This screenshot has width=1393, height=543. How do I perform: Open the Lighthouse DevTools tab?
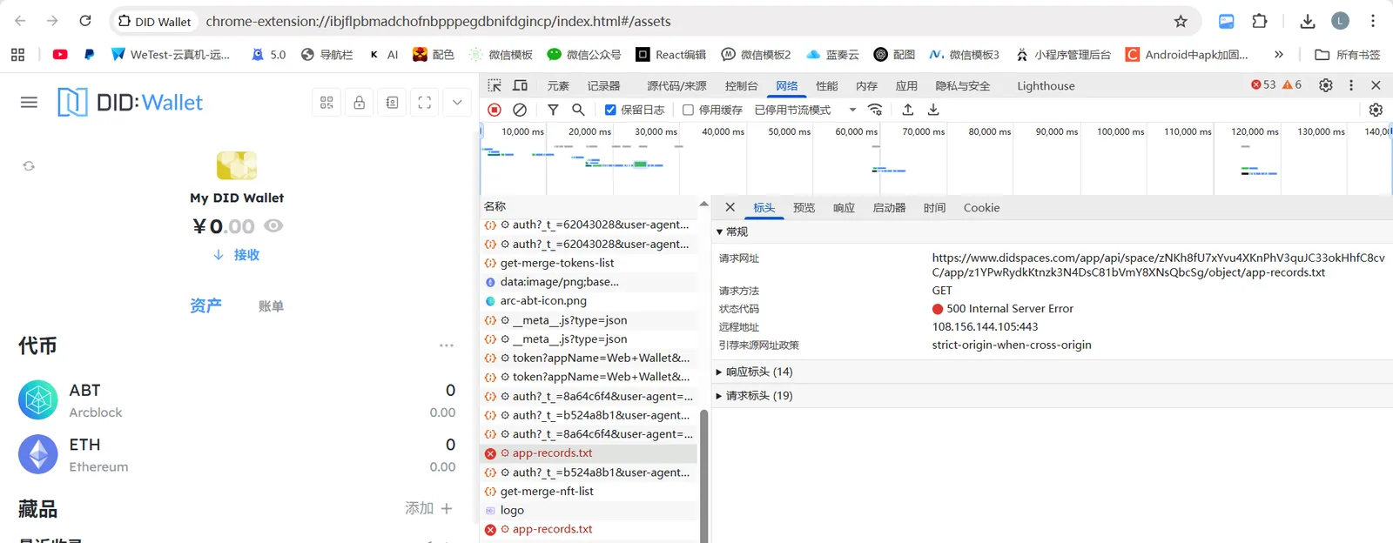pyautogui.click(x=1046, y=86)
